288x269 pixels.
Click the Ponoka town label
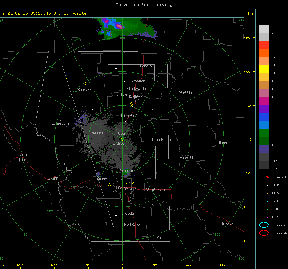[x=146, y=66]
